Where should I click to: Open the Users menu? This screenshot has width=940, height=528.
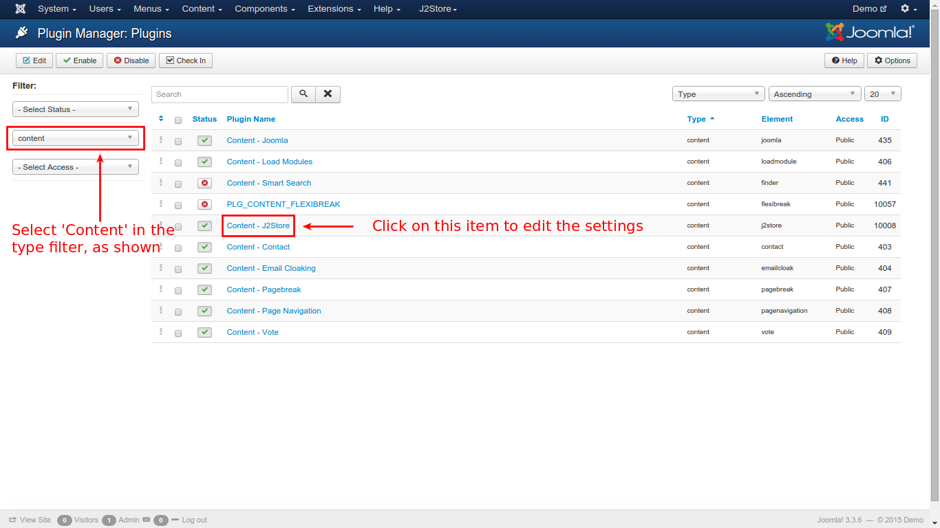click(x=105, y=9)
